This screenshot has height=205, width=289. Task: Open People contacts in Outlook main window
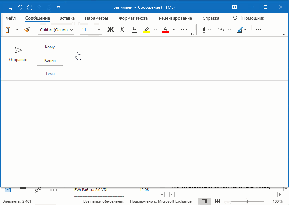38,190
